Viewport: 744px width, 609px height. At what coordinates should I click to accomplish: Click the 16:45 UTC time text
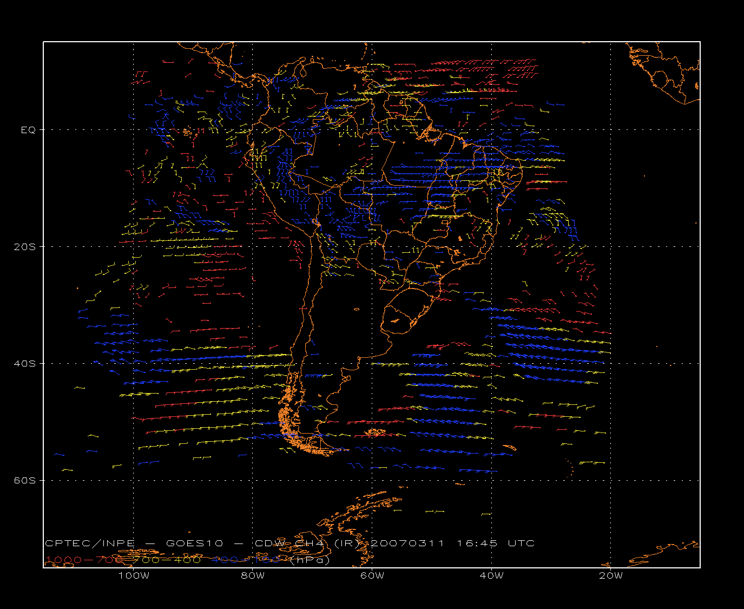point(496,543)
